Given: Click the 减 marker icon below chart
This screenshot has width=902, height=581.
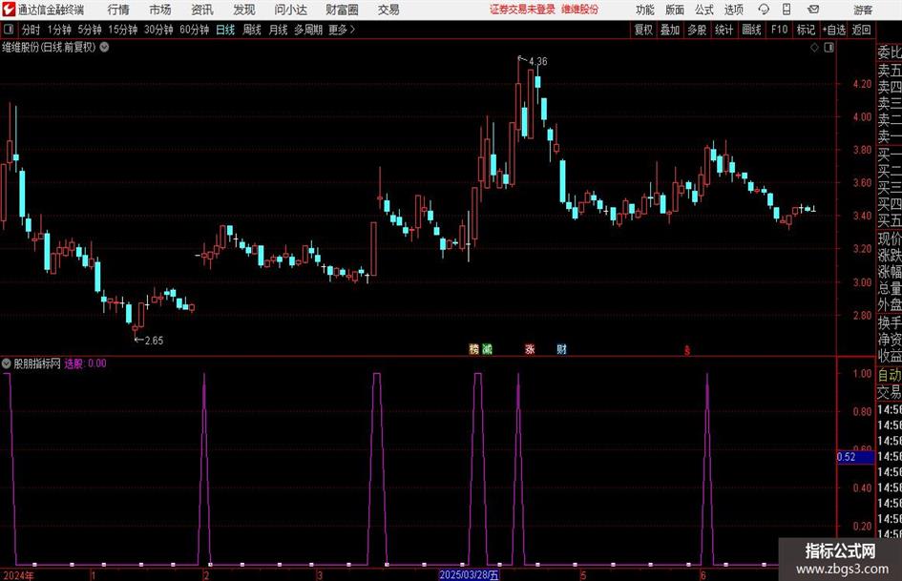Looking at the screenshot, I should [x=487, y=348].
